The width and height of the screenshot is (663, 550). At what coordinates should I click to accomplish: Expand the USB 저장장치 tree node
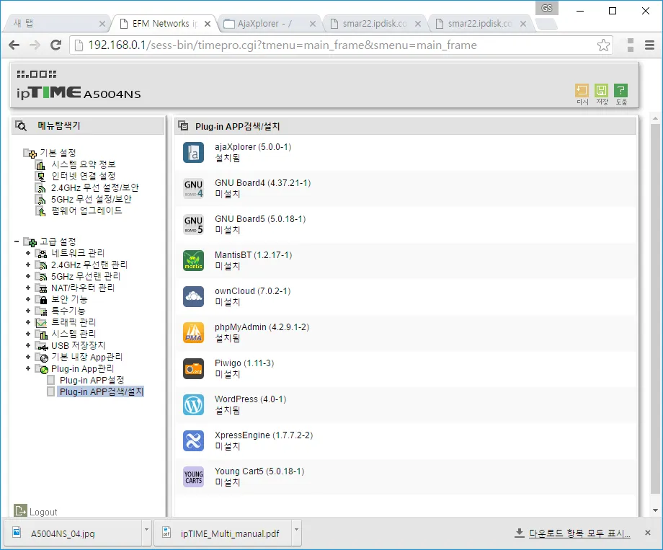28,345
